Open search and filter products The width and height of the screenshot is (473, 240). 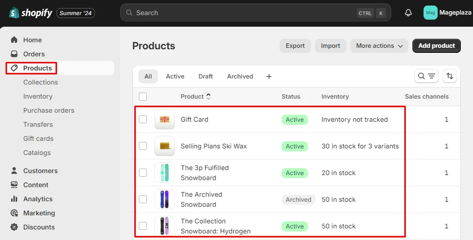point(426,76)
